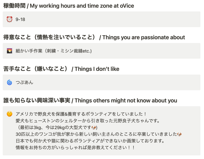Click the blue cyclone spiral emoji icon
This screenshot has height=159, width=204.
[x=9, y=82]
